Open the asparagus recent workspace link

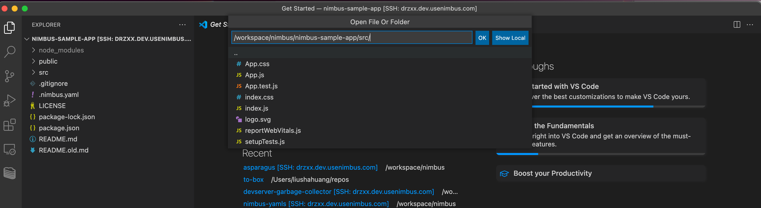[310, 168]
